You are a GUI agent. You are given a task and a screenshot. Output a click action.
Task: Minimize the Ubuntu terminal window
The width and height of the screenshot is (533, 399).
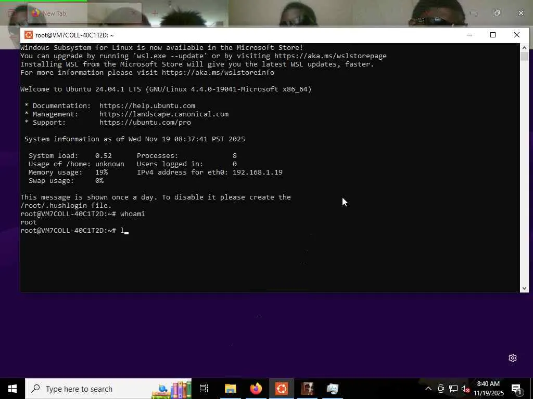coord(469,35)
